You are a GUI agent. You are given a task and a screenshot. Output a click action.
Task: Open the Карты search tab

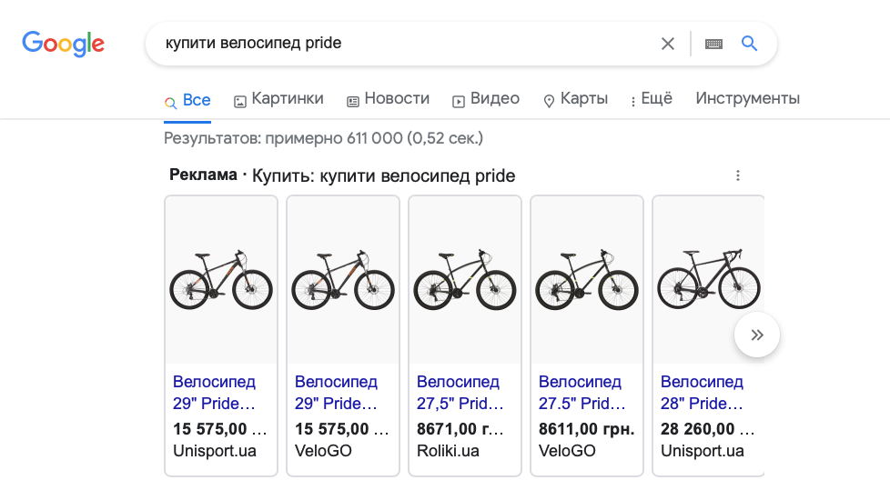click(x=575, y=99)
